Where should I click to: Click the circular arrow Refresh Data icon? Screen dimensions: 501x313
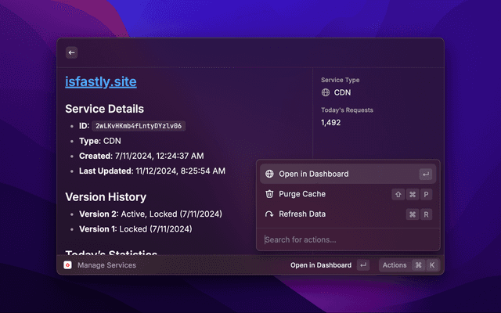coord(270,214)
